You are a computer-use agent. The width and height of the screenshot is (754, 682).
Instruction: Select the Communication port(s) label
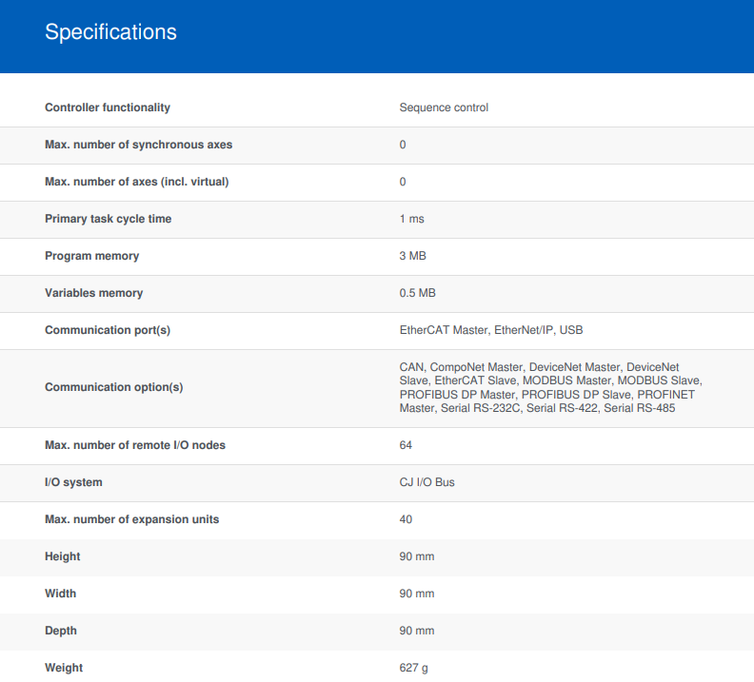[x=108, y=330]
